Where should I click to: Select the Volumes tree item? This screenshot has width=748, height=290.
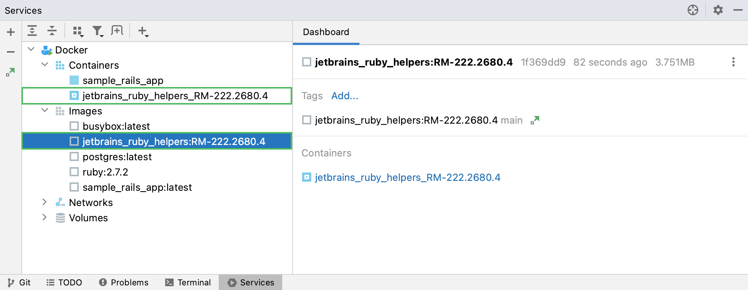click(88, 218)
